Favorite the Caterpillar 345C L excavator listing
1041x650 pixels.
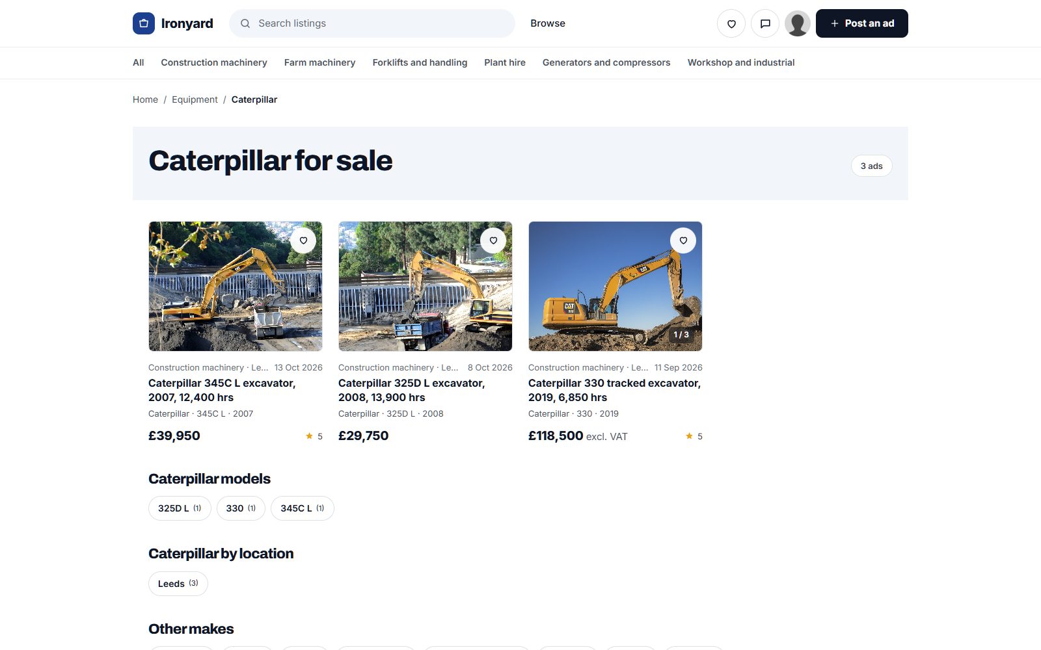[303, 240]
